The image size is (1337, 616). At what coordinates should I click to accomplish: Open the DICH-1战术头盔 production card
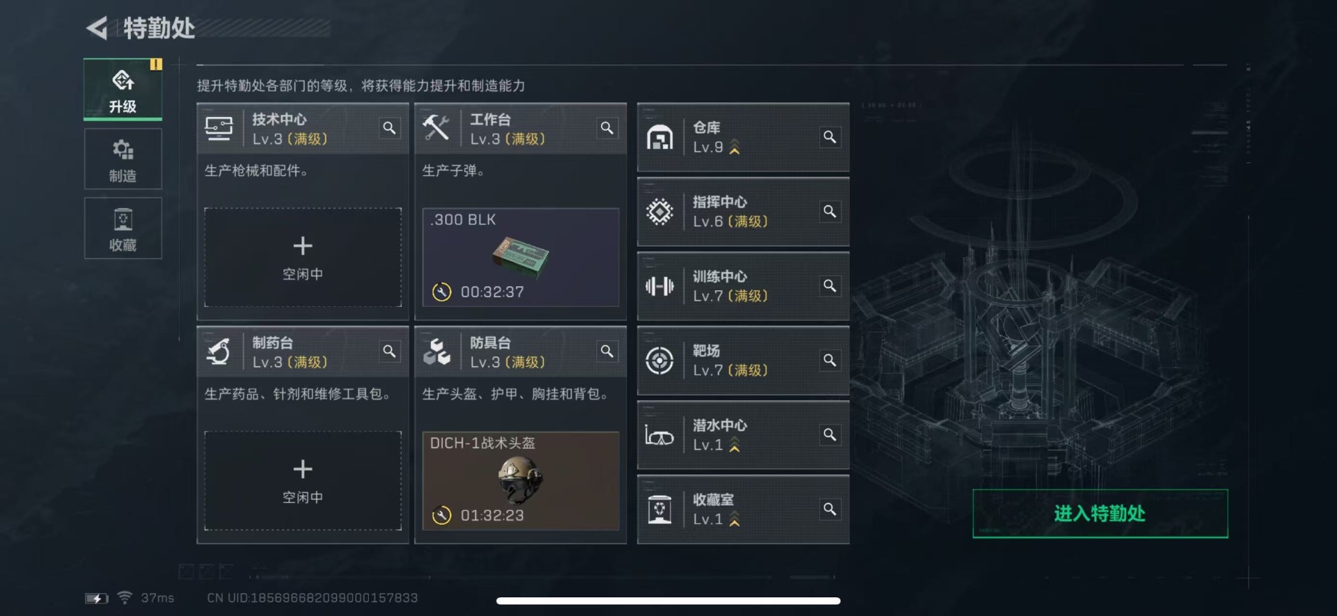521,481
